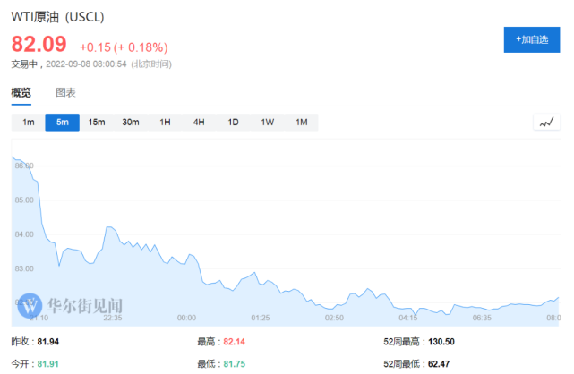Select the 1m interval
The image size is (574, 374).
point(28,123)
